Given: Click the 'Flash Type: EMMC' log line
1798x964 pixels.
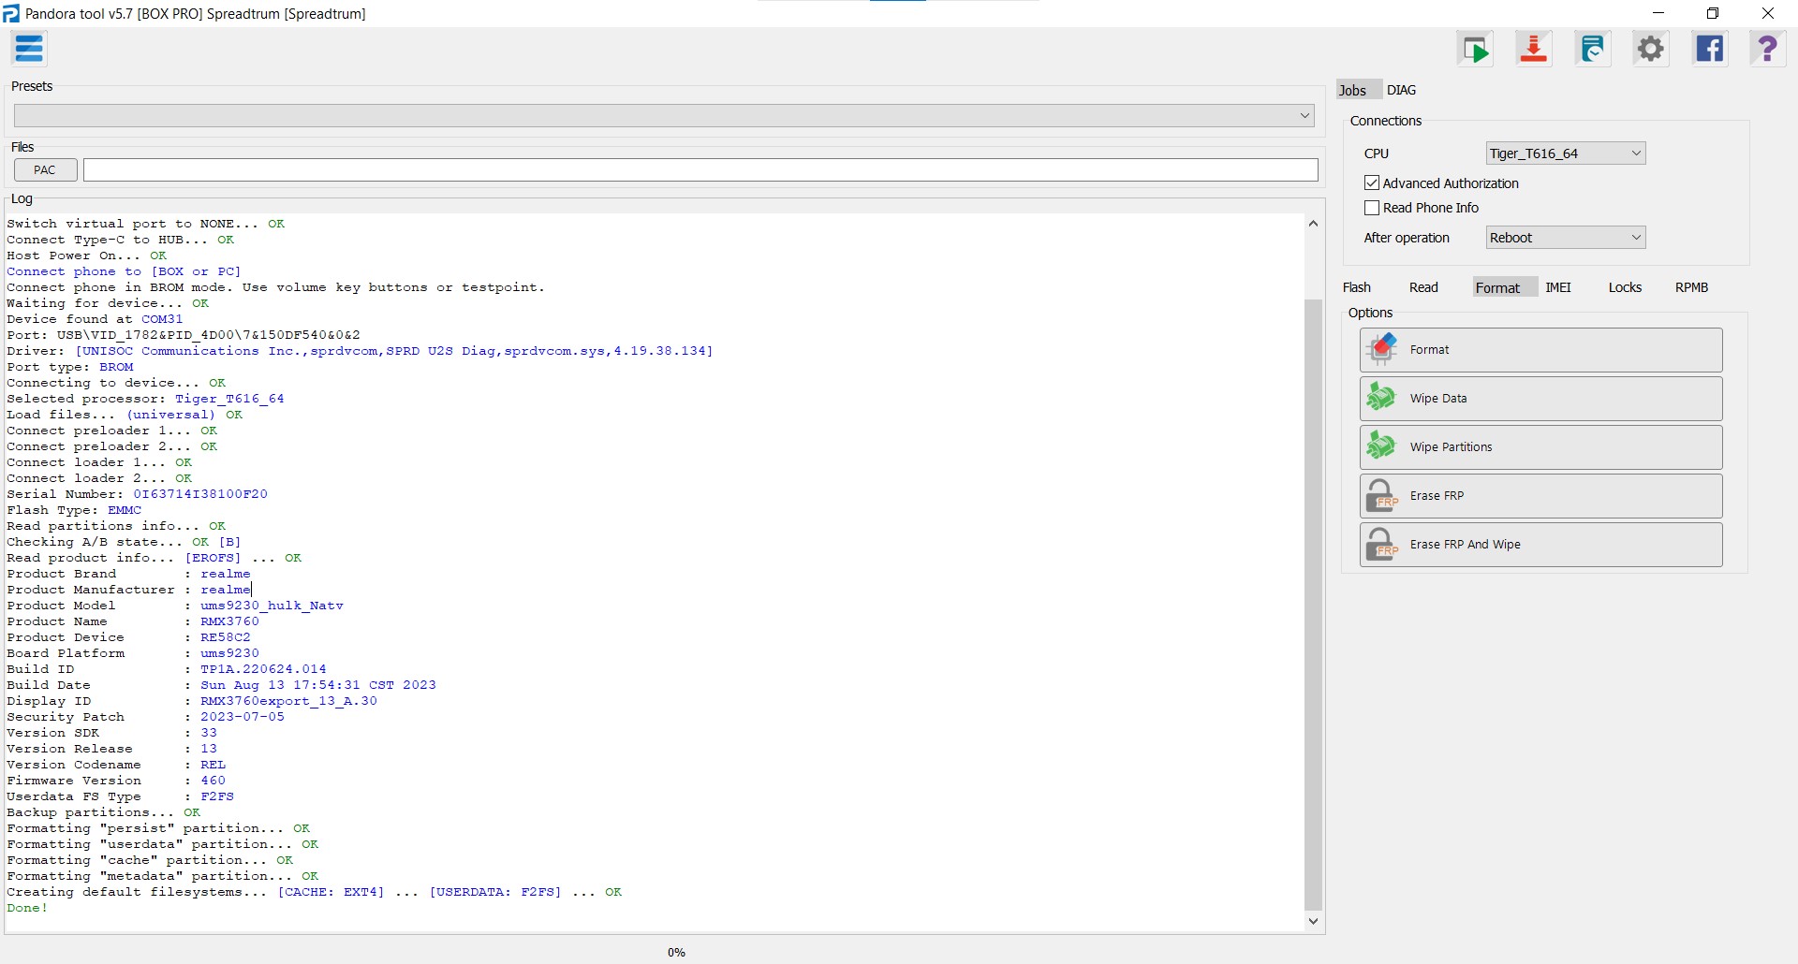Looking at the screenshot, I should click(74, 510).
